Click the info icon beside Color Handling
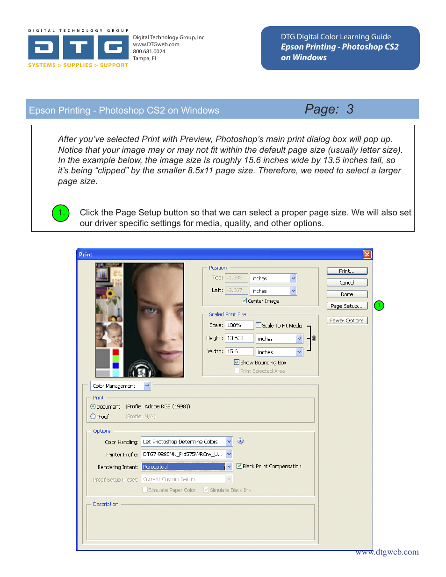The width and height of the screenshot is (446, 577). coord(240,441)
